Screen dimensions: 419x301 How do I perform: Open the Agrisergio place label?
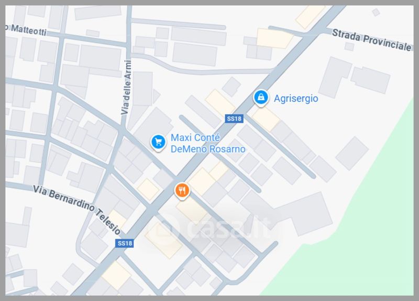296,99
